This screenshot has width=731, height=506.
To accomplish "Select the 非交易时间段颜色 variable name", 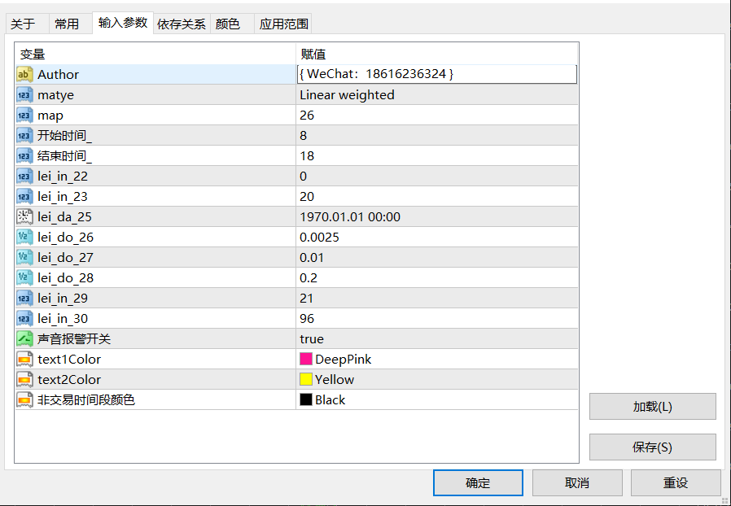I will tap(86, 399).
